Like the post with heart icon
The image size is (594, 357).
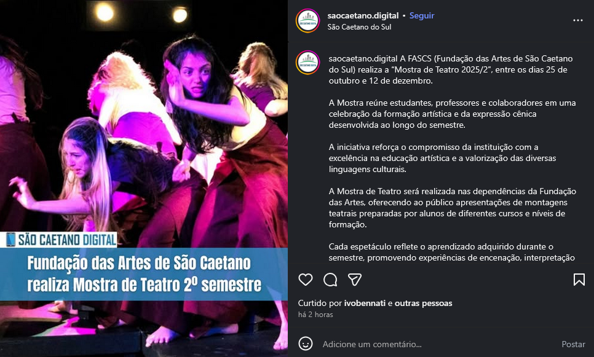coord(306,280)
